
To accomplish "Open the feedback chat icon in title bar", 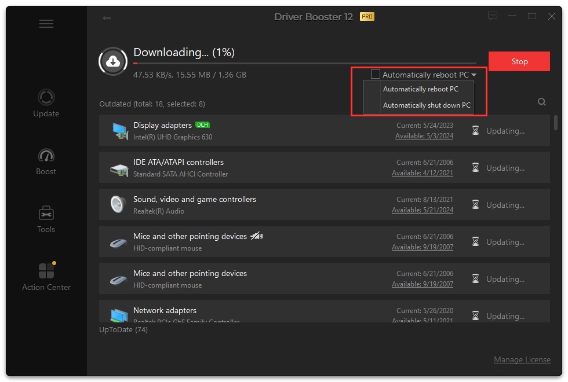I will click(x=492, y=16).
